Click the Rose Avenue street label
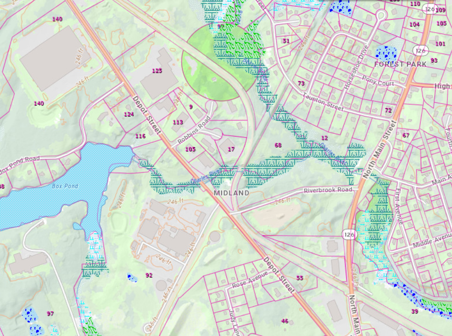The width and height of the screenshot is (452, 336). click(249, 279)
